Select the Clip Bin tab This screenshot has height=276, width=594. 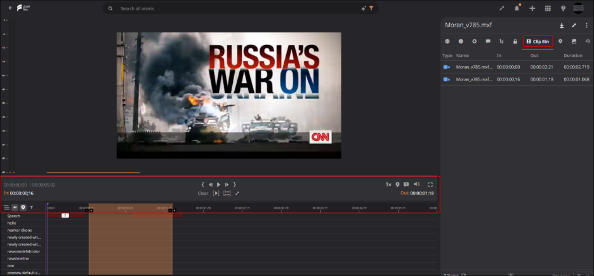538,41
